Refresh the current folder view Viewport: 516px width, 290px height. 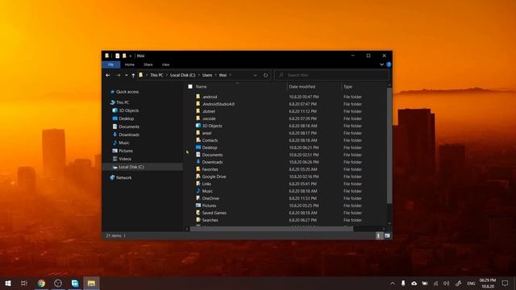(x=265, y=75)
